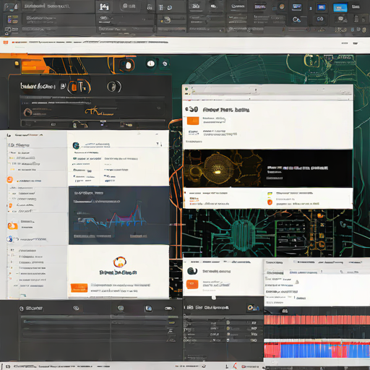Click the bright light-blue monitor tile in top toolbar
Viewport: 370px width, 370px height.
(x=340, y=8)
